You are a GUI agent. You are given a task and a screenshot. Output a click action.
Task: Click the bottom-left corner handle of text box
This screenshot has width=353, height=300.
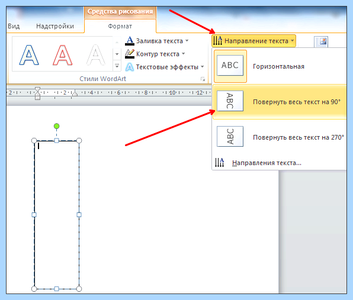34,289
